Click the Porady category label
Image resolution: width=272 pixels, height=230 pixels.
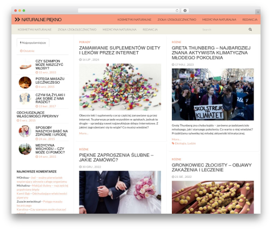(85, 42)
